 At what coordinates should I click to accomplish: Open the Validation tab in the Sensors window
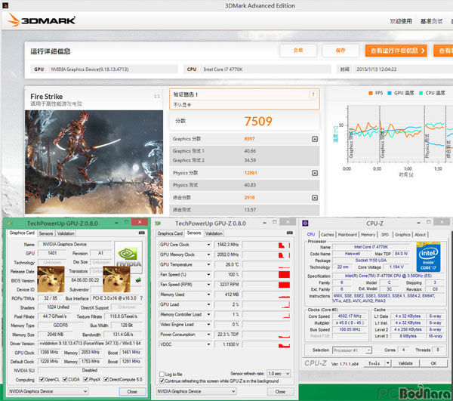pyautogui.click(x=214, y=233)
